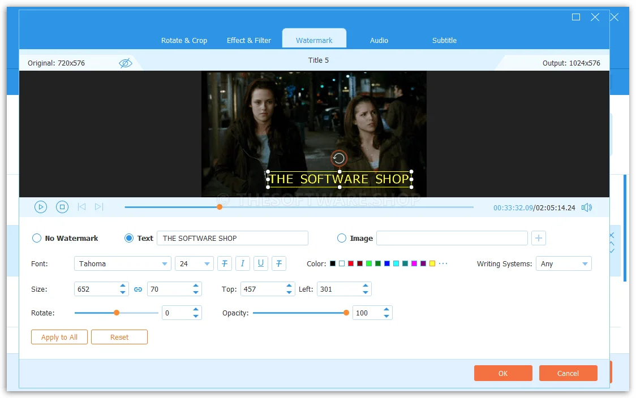Jump to the next frame
The height and width of the screenshot is (398, 636).
pyautogui.click(x=99, y=207)
